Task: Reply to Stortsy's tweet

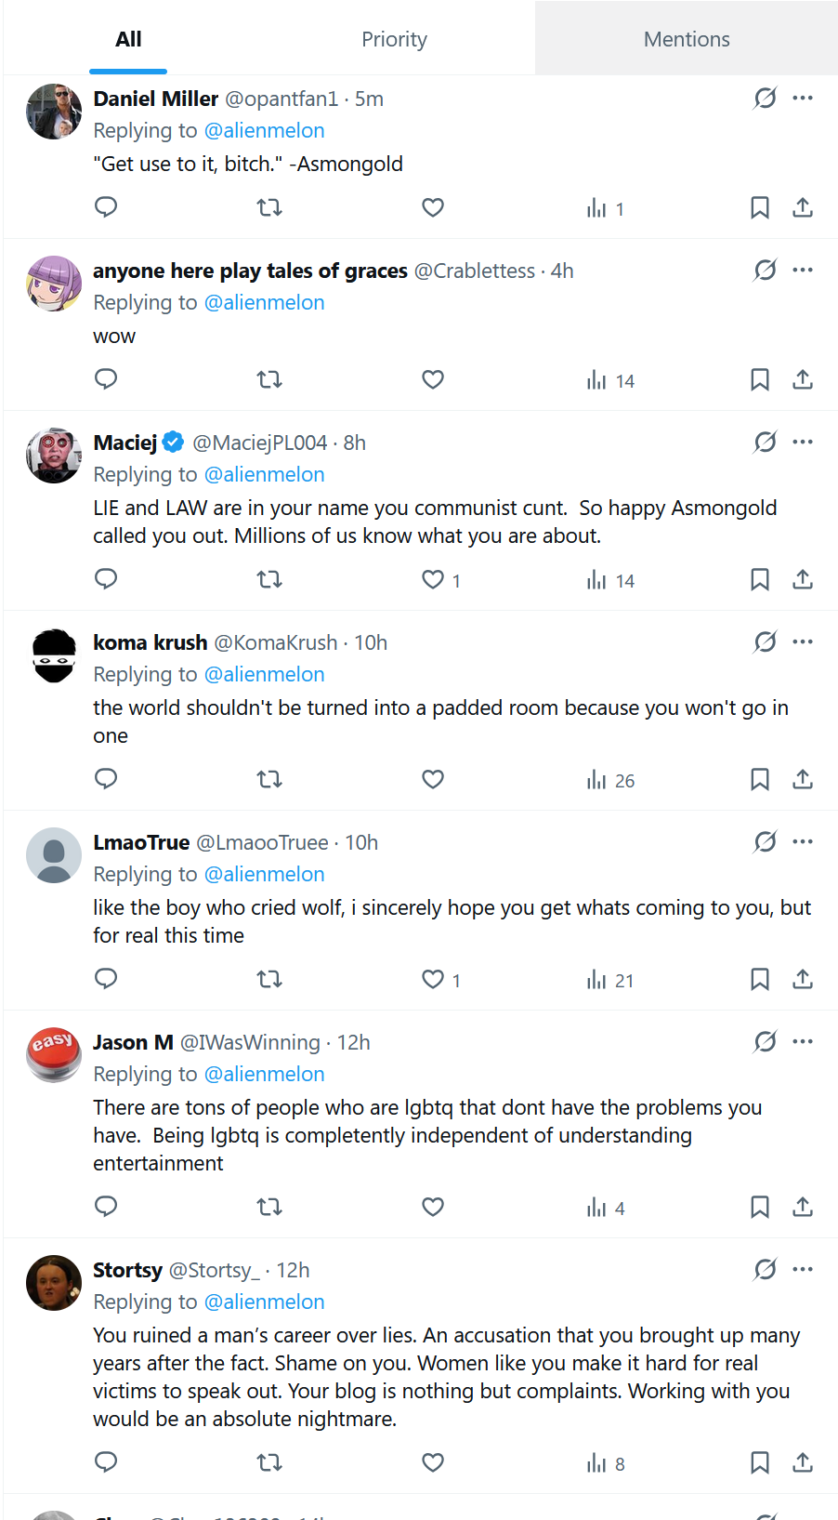Action: click(106, 1462)
